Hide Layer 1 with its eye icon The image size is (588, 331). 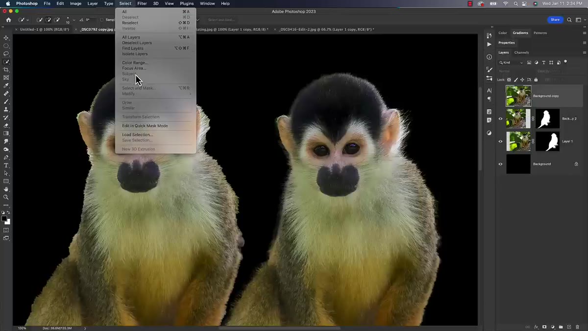click(500, 142)
